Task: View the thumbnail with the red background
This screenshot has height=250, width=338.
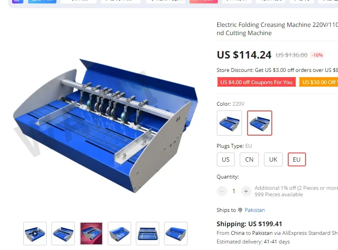Action: click(91, 234)
